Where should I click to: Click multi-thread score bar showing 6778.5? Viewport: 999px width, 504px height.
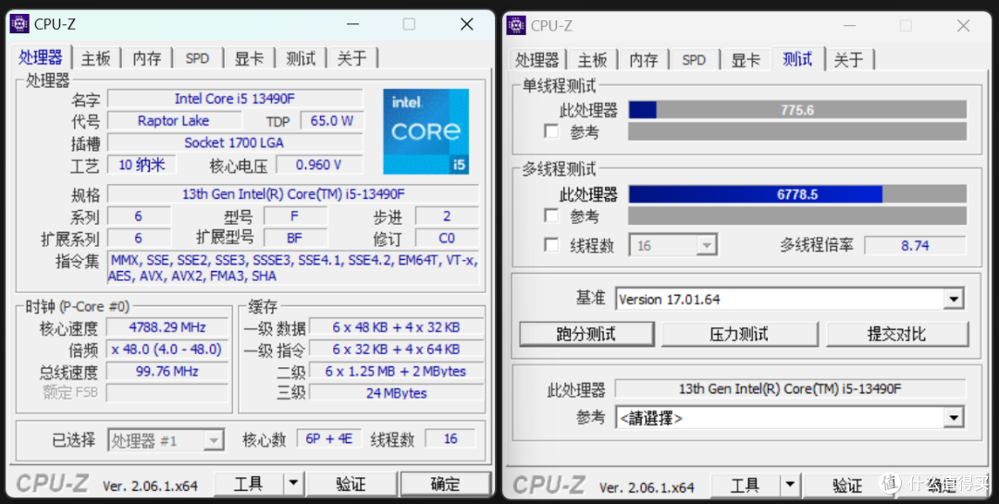point(797,193)
